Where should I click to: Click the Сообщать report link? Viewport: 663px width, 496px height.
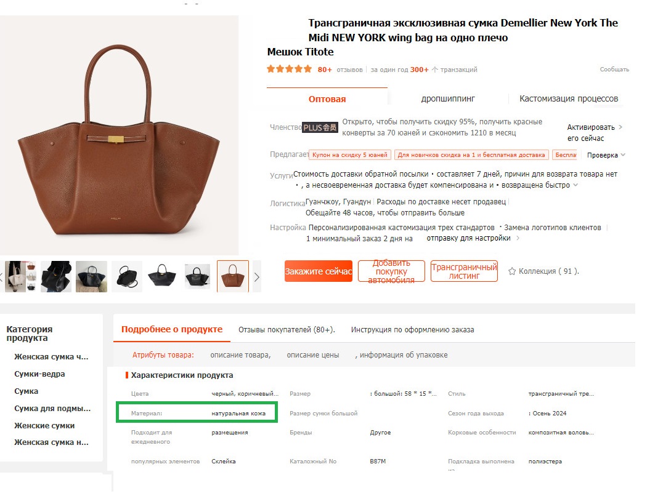tap(614, 70)
